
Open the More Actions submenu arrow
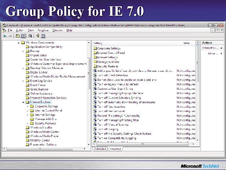[221, 54]
